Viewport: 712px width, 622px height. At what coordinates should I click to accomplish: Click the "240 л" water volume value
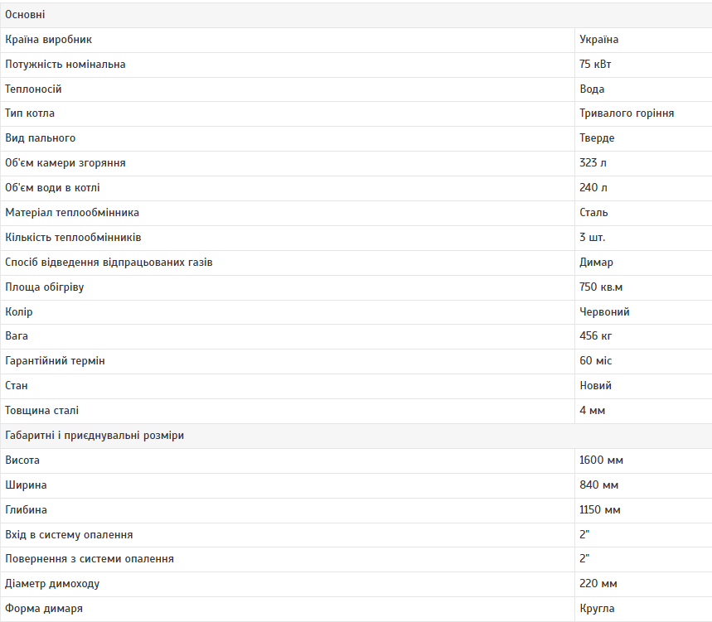click(x=593, y=188)
